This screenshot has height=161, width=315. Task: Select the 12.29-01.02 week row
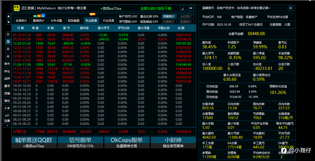[104, 43]
